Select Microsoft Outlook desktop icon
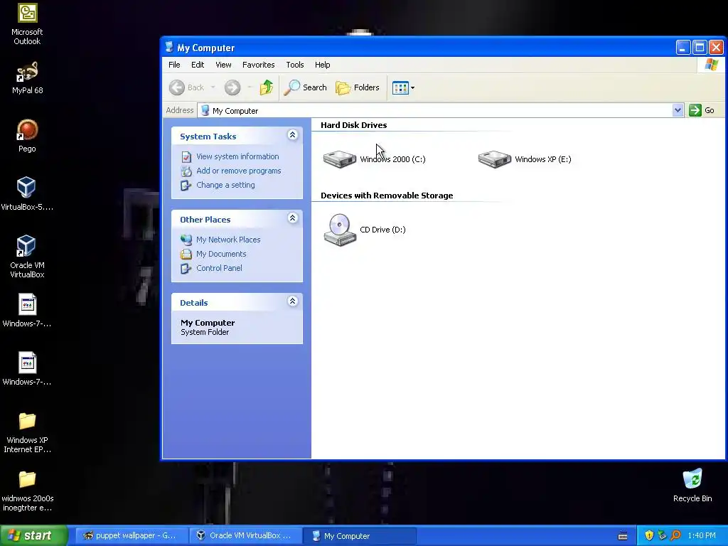Screen dimensions: 728x546 click(x=27, y=24)
